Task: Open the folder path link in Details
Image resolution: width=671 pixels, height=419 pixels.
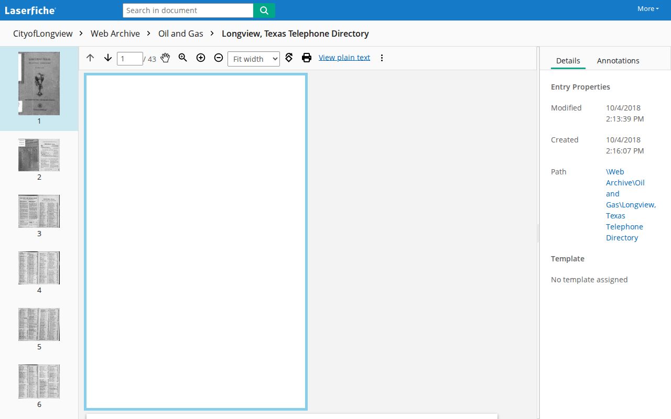Action: pyautogui.click(x=631, y=205)
